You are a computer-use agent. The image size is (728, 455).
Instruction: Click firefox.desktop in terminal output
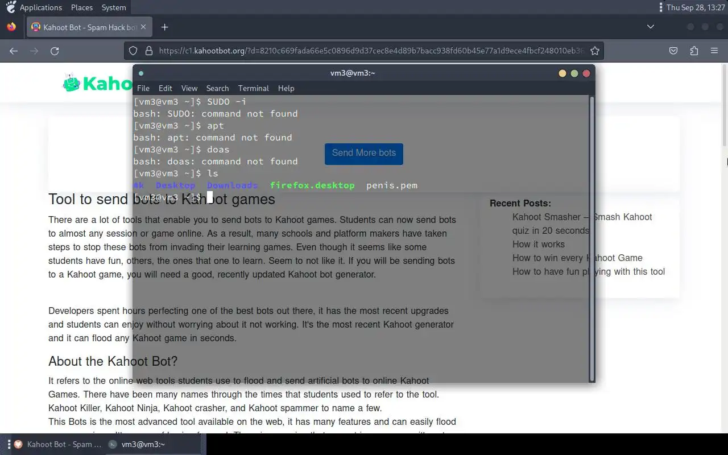(x=312, y=185)
